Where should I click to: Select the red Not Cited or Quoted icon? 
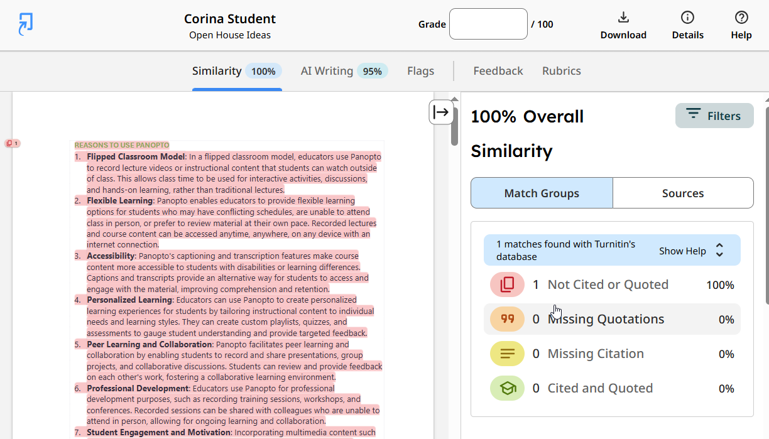coord(506,284)
